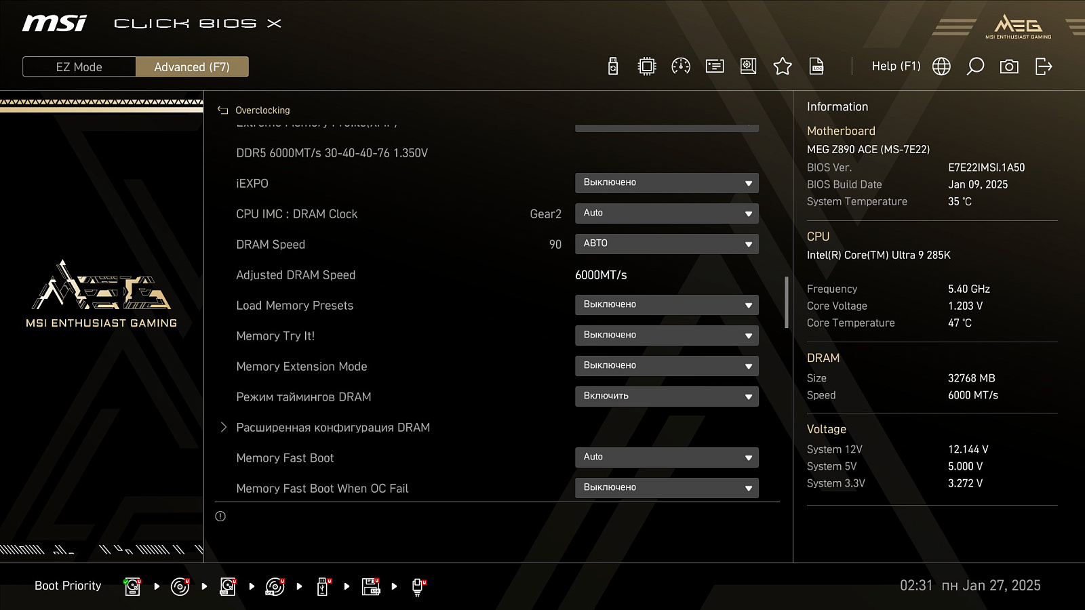Select the USB floppy boot device icon

coord(371,586)
